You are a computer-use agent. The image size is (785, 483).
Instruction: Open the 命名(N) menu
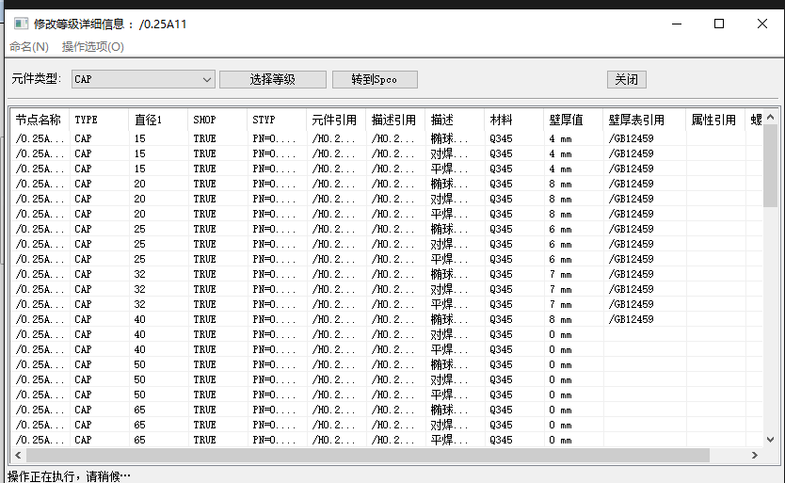pyautogui.click(x=30, y=47)
